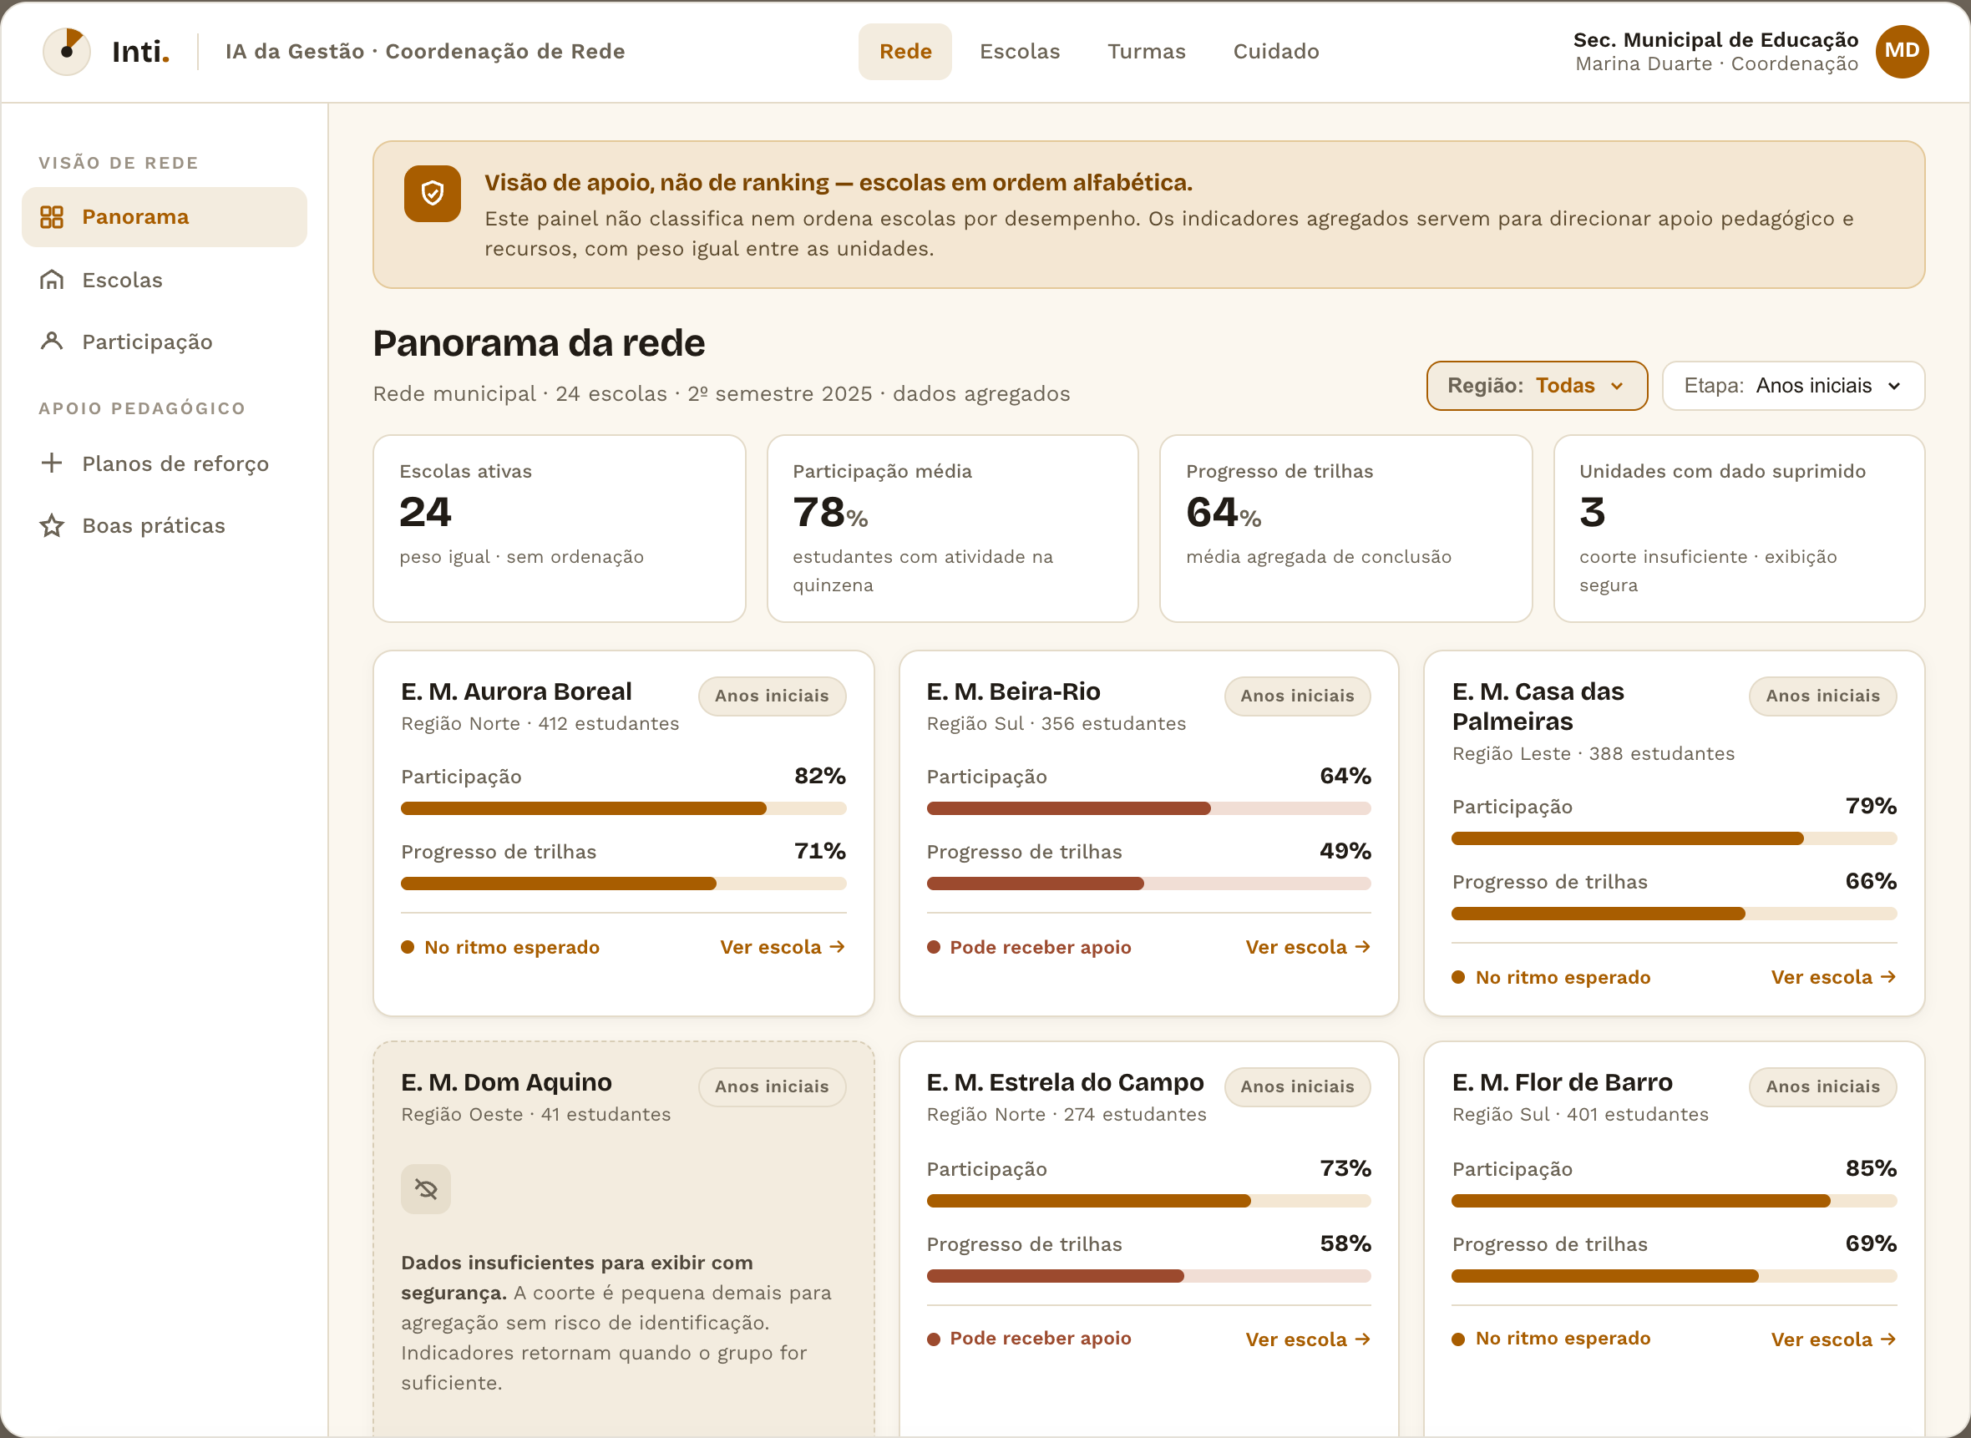Click the Anos iniciais tag on Aurora Boreal
This screenshot has width=1971, height=1438.
pos(773,696)
